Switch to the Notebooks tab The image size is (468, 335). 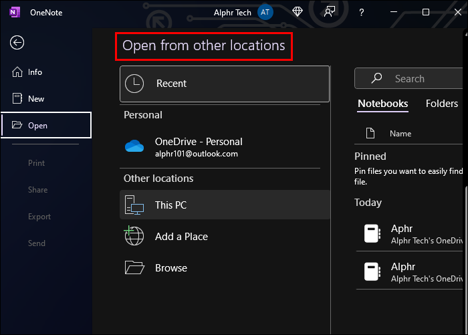(382, 104)
